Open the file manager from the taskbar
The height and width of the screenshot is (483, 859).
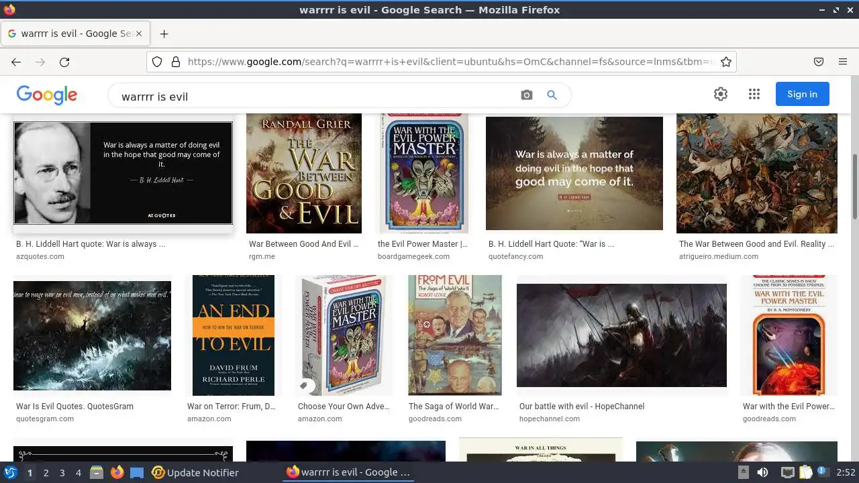[96, 472]
